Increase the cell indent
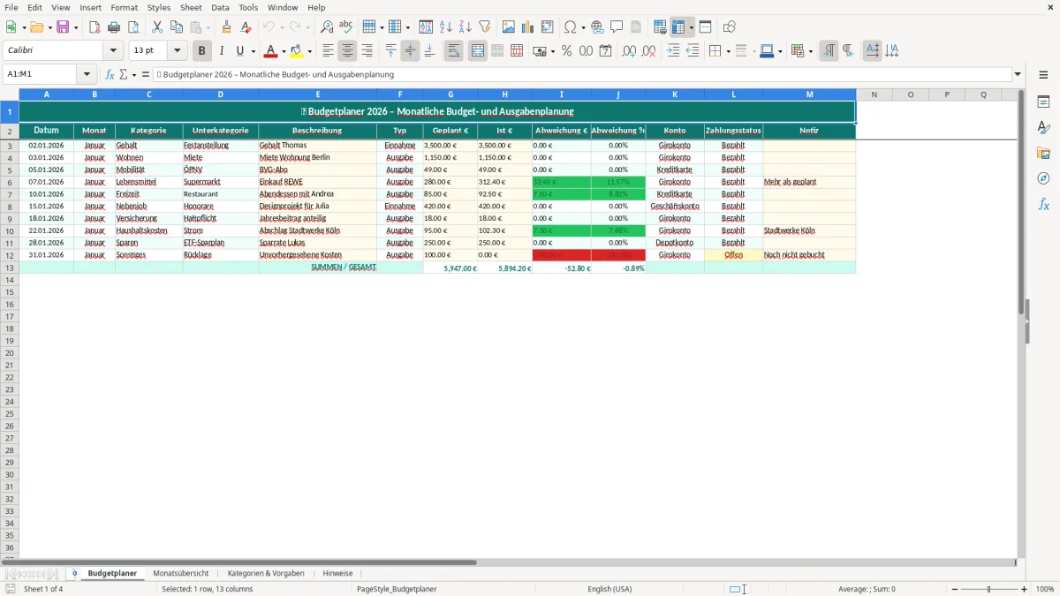The height and width of the screenshot is (596, 1060). pos(673,51)
